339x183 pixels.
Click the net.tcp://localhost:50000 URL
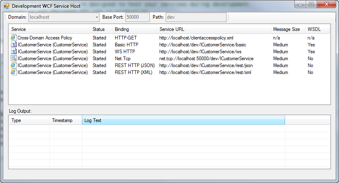click(x=206, y=59)
